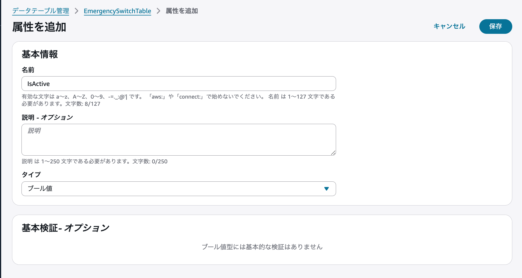Open the データテーブル管理 breadcrumb link

[x=40, y=11]
